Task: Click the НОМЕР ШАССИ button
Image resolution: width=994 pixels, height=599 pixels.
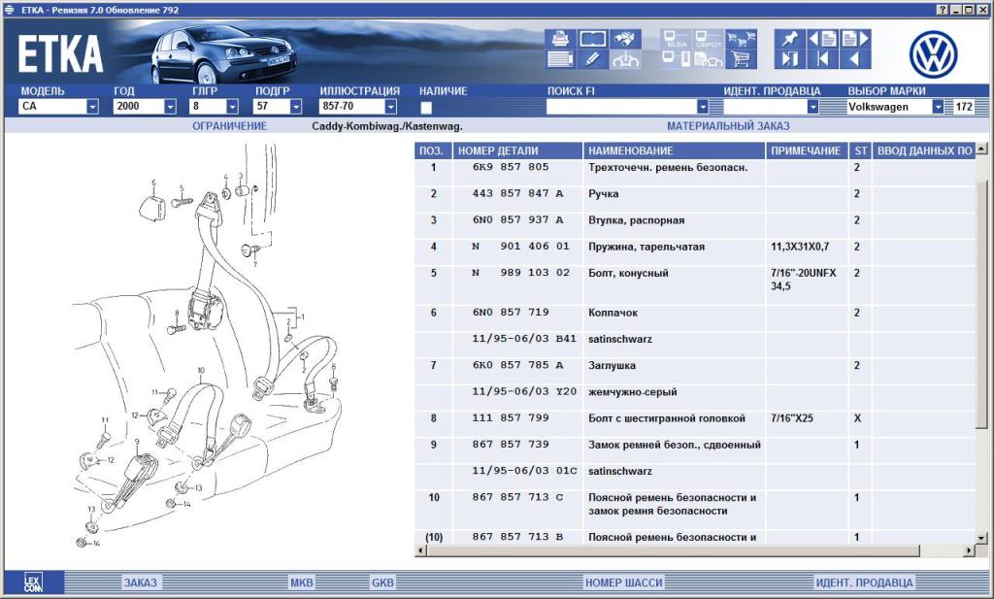Action: [x=624, y=582]
